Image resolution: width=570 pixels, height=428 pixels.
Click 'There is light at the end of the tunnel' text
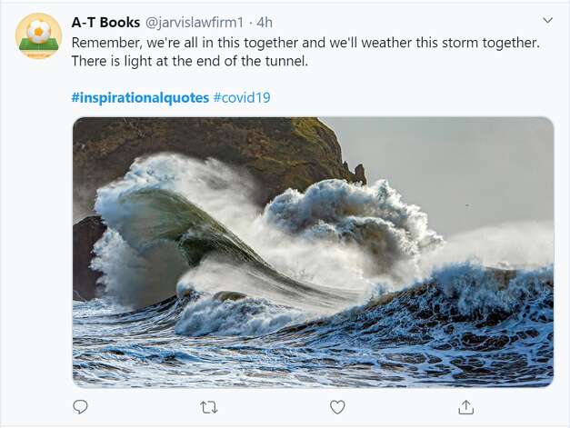(189, 61)
